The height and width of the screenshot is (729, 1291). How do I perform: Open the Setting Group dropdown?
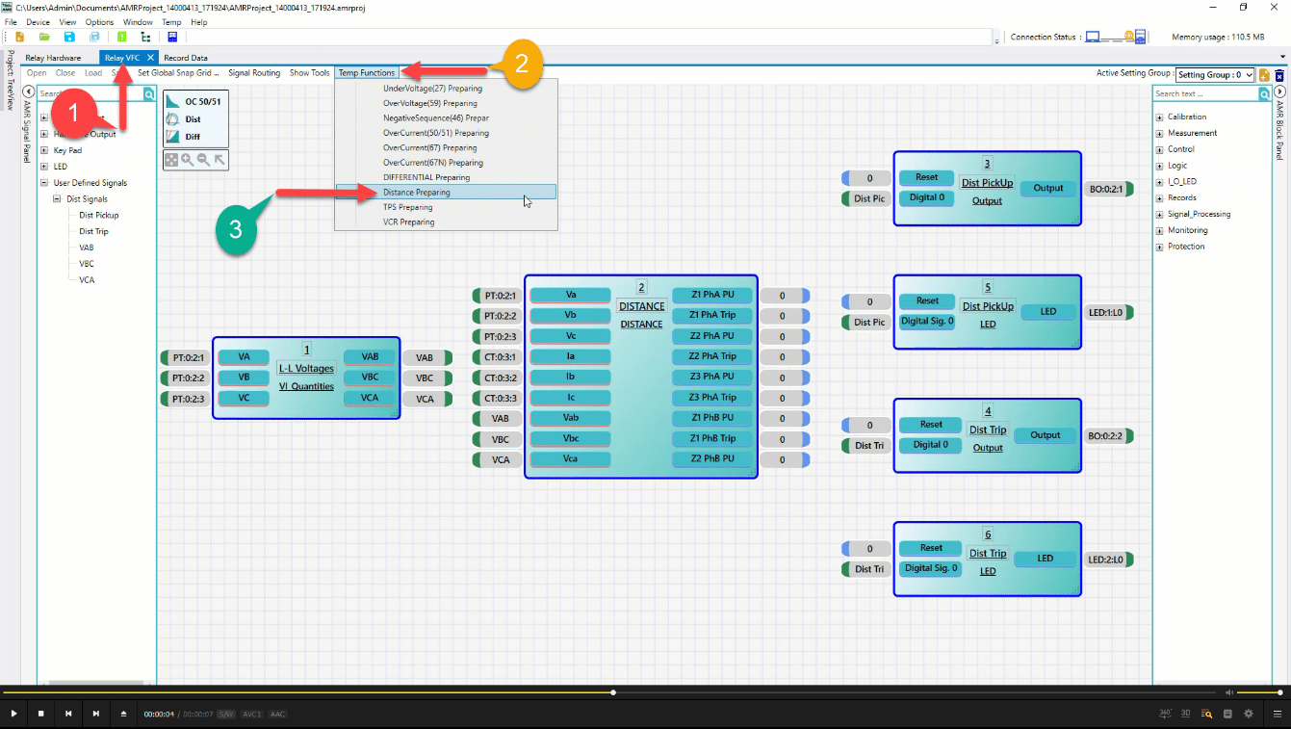(x=1215, y=75)
